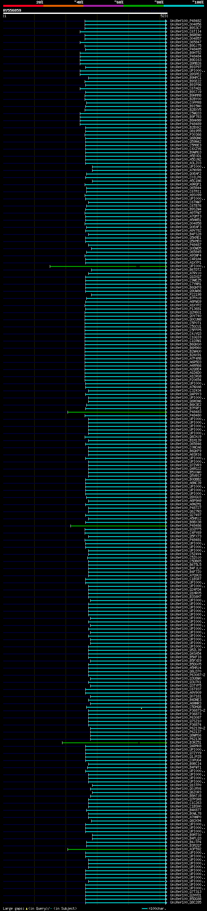The image size is (207, 911).
Task: Click the orange ~40% legend segment
Action: point(63,6)
